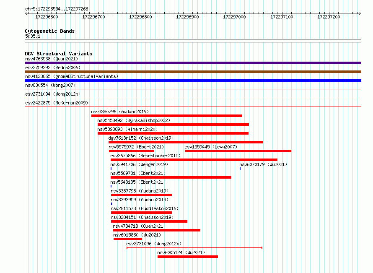373x273 pixels.
Task: Click the esv1559445 (Levy2007) label
Action: pyautogui.click(x=211, y=147)
